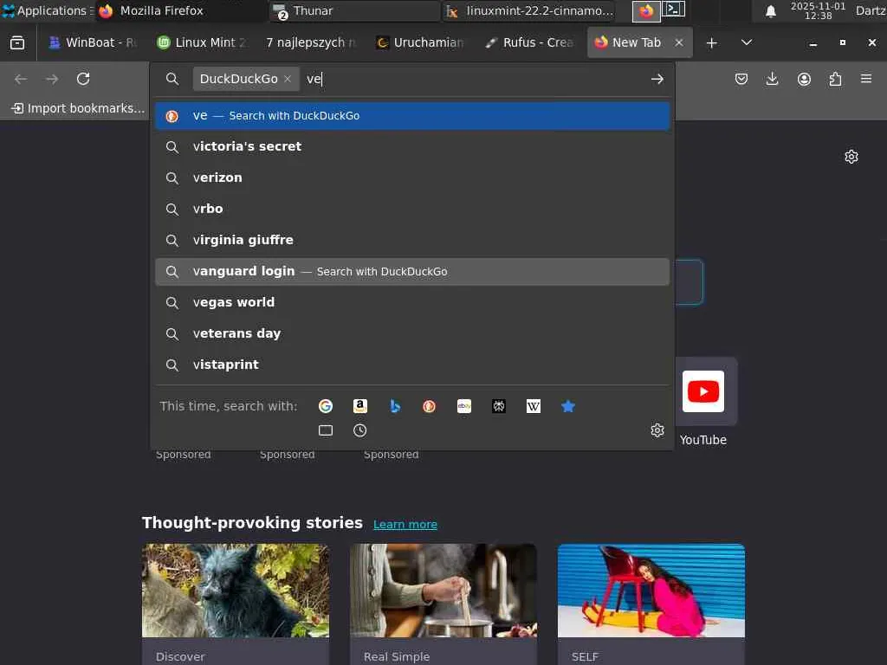Switch to linuxmint-22.2-cinnamon taskbar window
The image size is (887, 665).
529,10
